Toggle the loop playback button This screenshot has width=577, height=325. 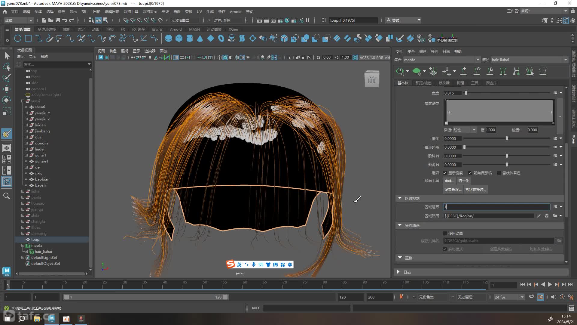click(x=532, y=297)
